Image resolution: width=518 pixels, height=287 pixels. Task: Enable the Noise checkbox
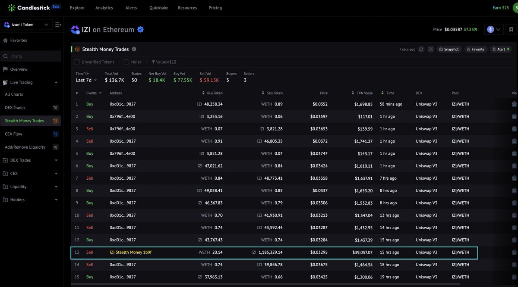(x=126, y=62)
